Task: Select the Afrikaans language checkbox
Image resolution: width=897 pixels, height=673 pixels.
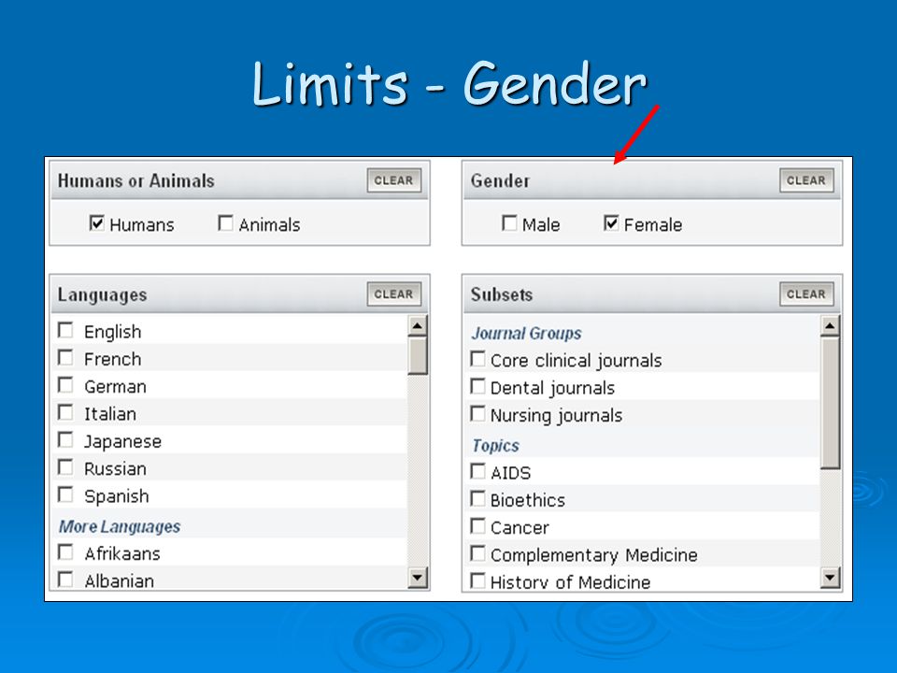Action: pos(65,552)
